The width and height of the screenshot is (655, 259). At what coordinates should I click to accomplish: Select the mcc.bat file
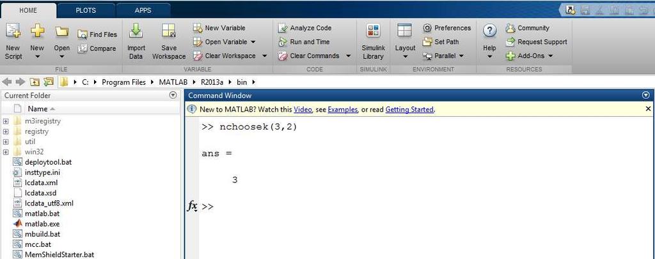[38, 244]
